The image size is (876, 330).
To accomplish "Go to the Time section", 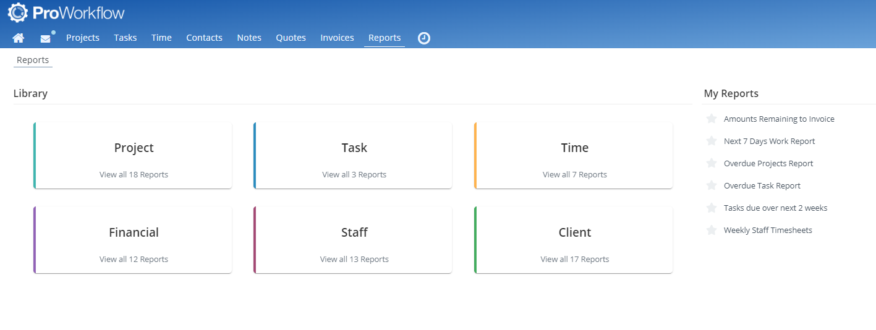I will click(161, 38).
